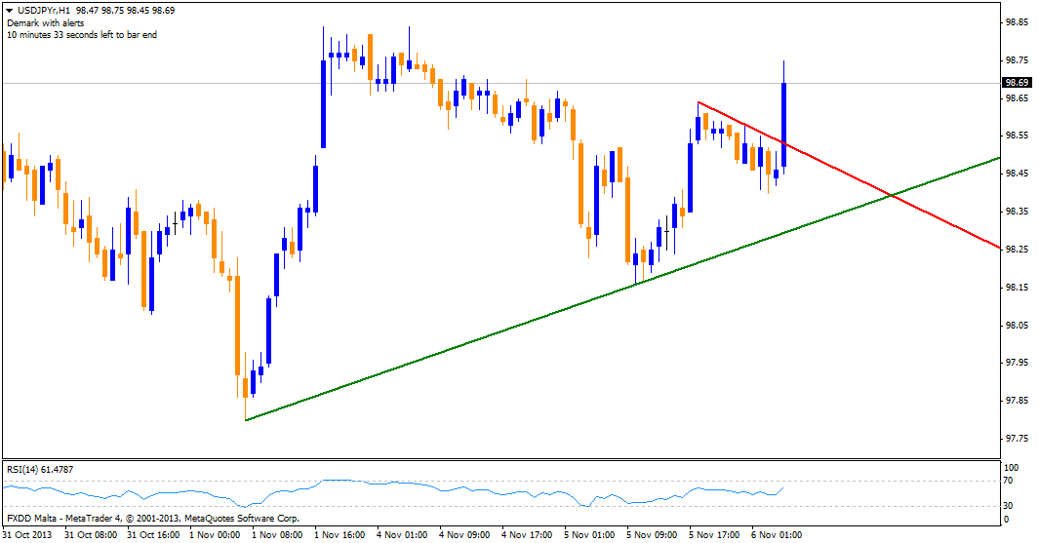Click the 98.25 price scale label
The image size is (1039, 543).
coord(1017,249)
